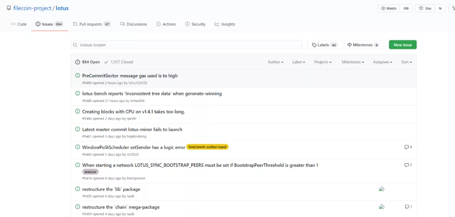Expand the Author filter dropdown
Viewport: 455px width, 217px height.
(x=276, y=62)
